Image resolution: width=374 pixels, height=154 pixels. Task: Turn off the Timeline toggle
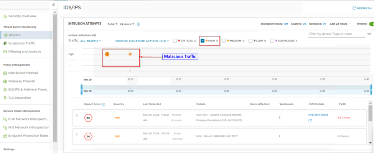(371, 24)
